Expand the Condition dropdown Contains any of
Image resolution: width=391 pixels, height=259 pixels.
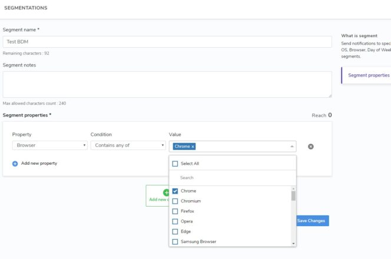click(128, 145)
